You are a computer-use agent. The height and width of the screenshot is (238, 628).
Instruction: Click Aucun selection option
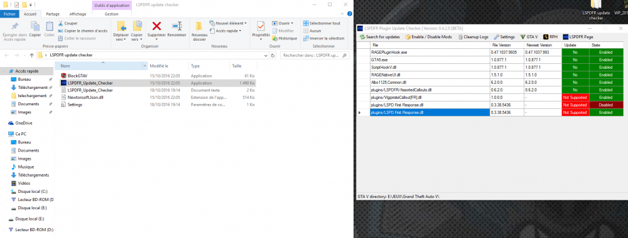coord(312,31)
